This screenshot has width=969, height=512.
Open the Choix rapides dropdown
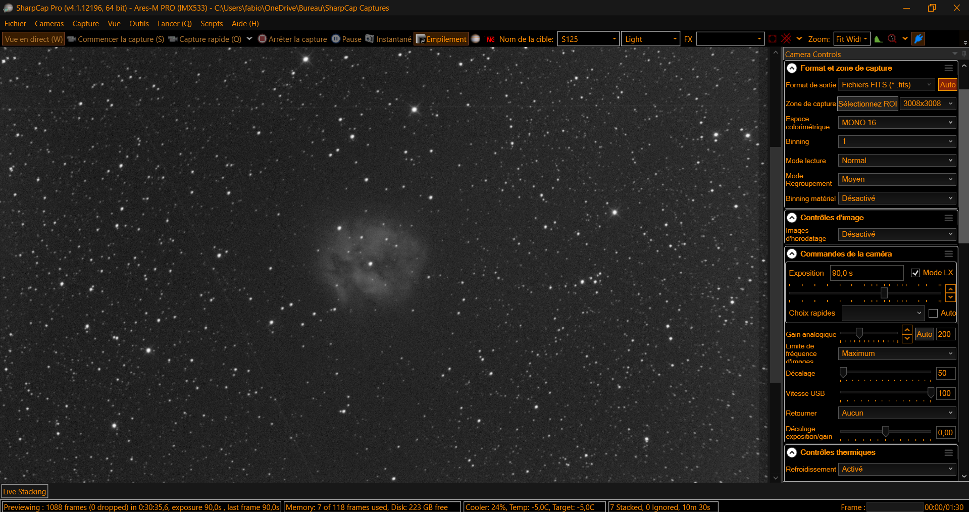coord(883,313)
